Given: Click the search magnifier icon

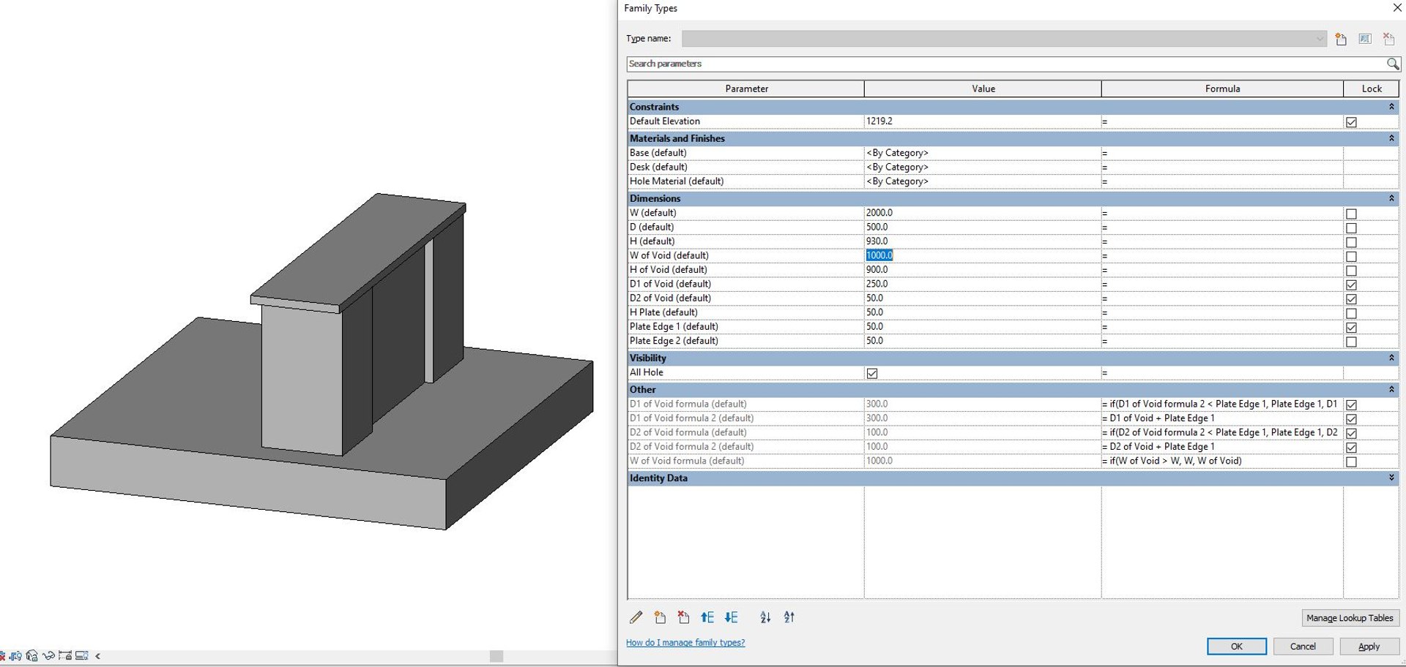Looking at the screenshot, I should click(x=1392, y=64).
